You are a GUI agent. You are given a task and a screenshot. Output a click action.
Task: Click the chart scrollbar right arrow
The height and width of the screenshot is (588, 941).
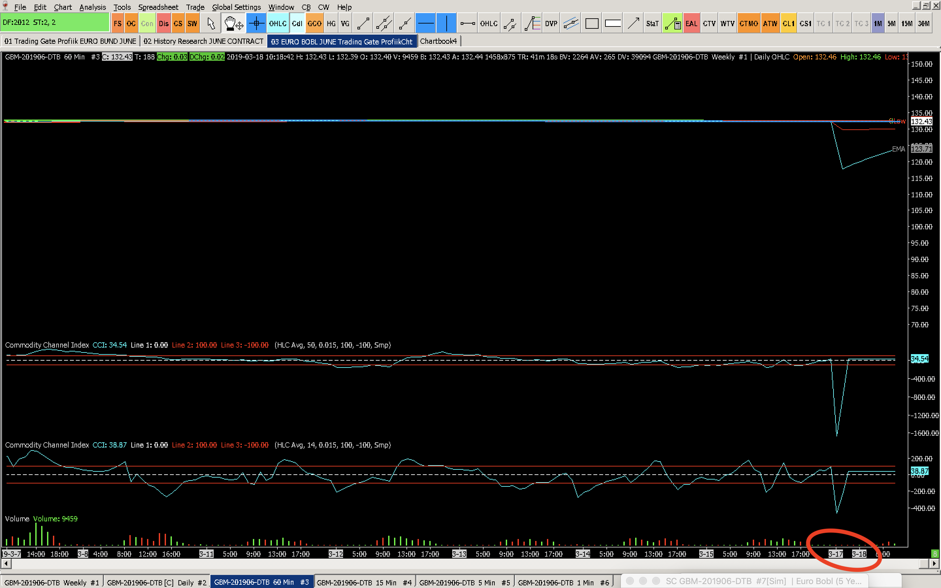(934, 563)
